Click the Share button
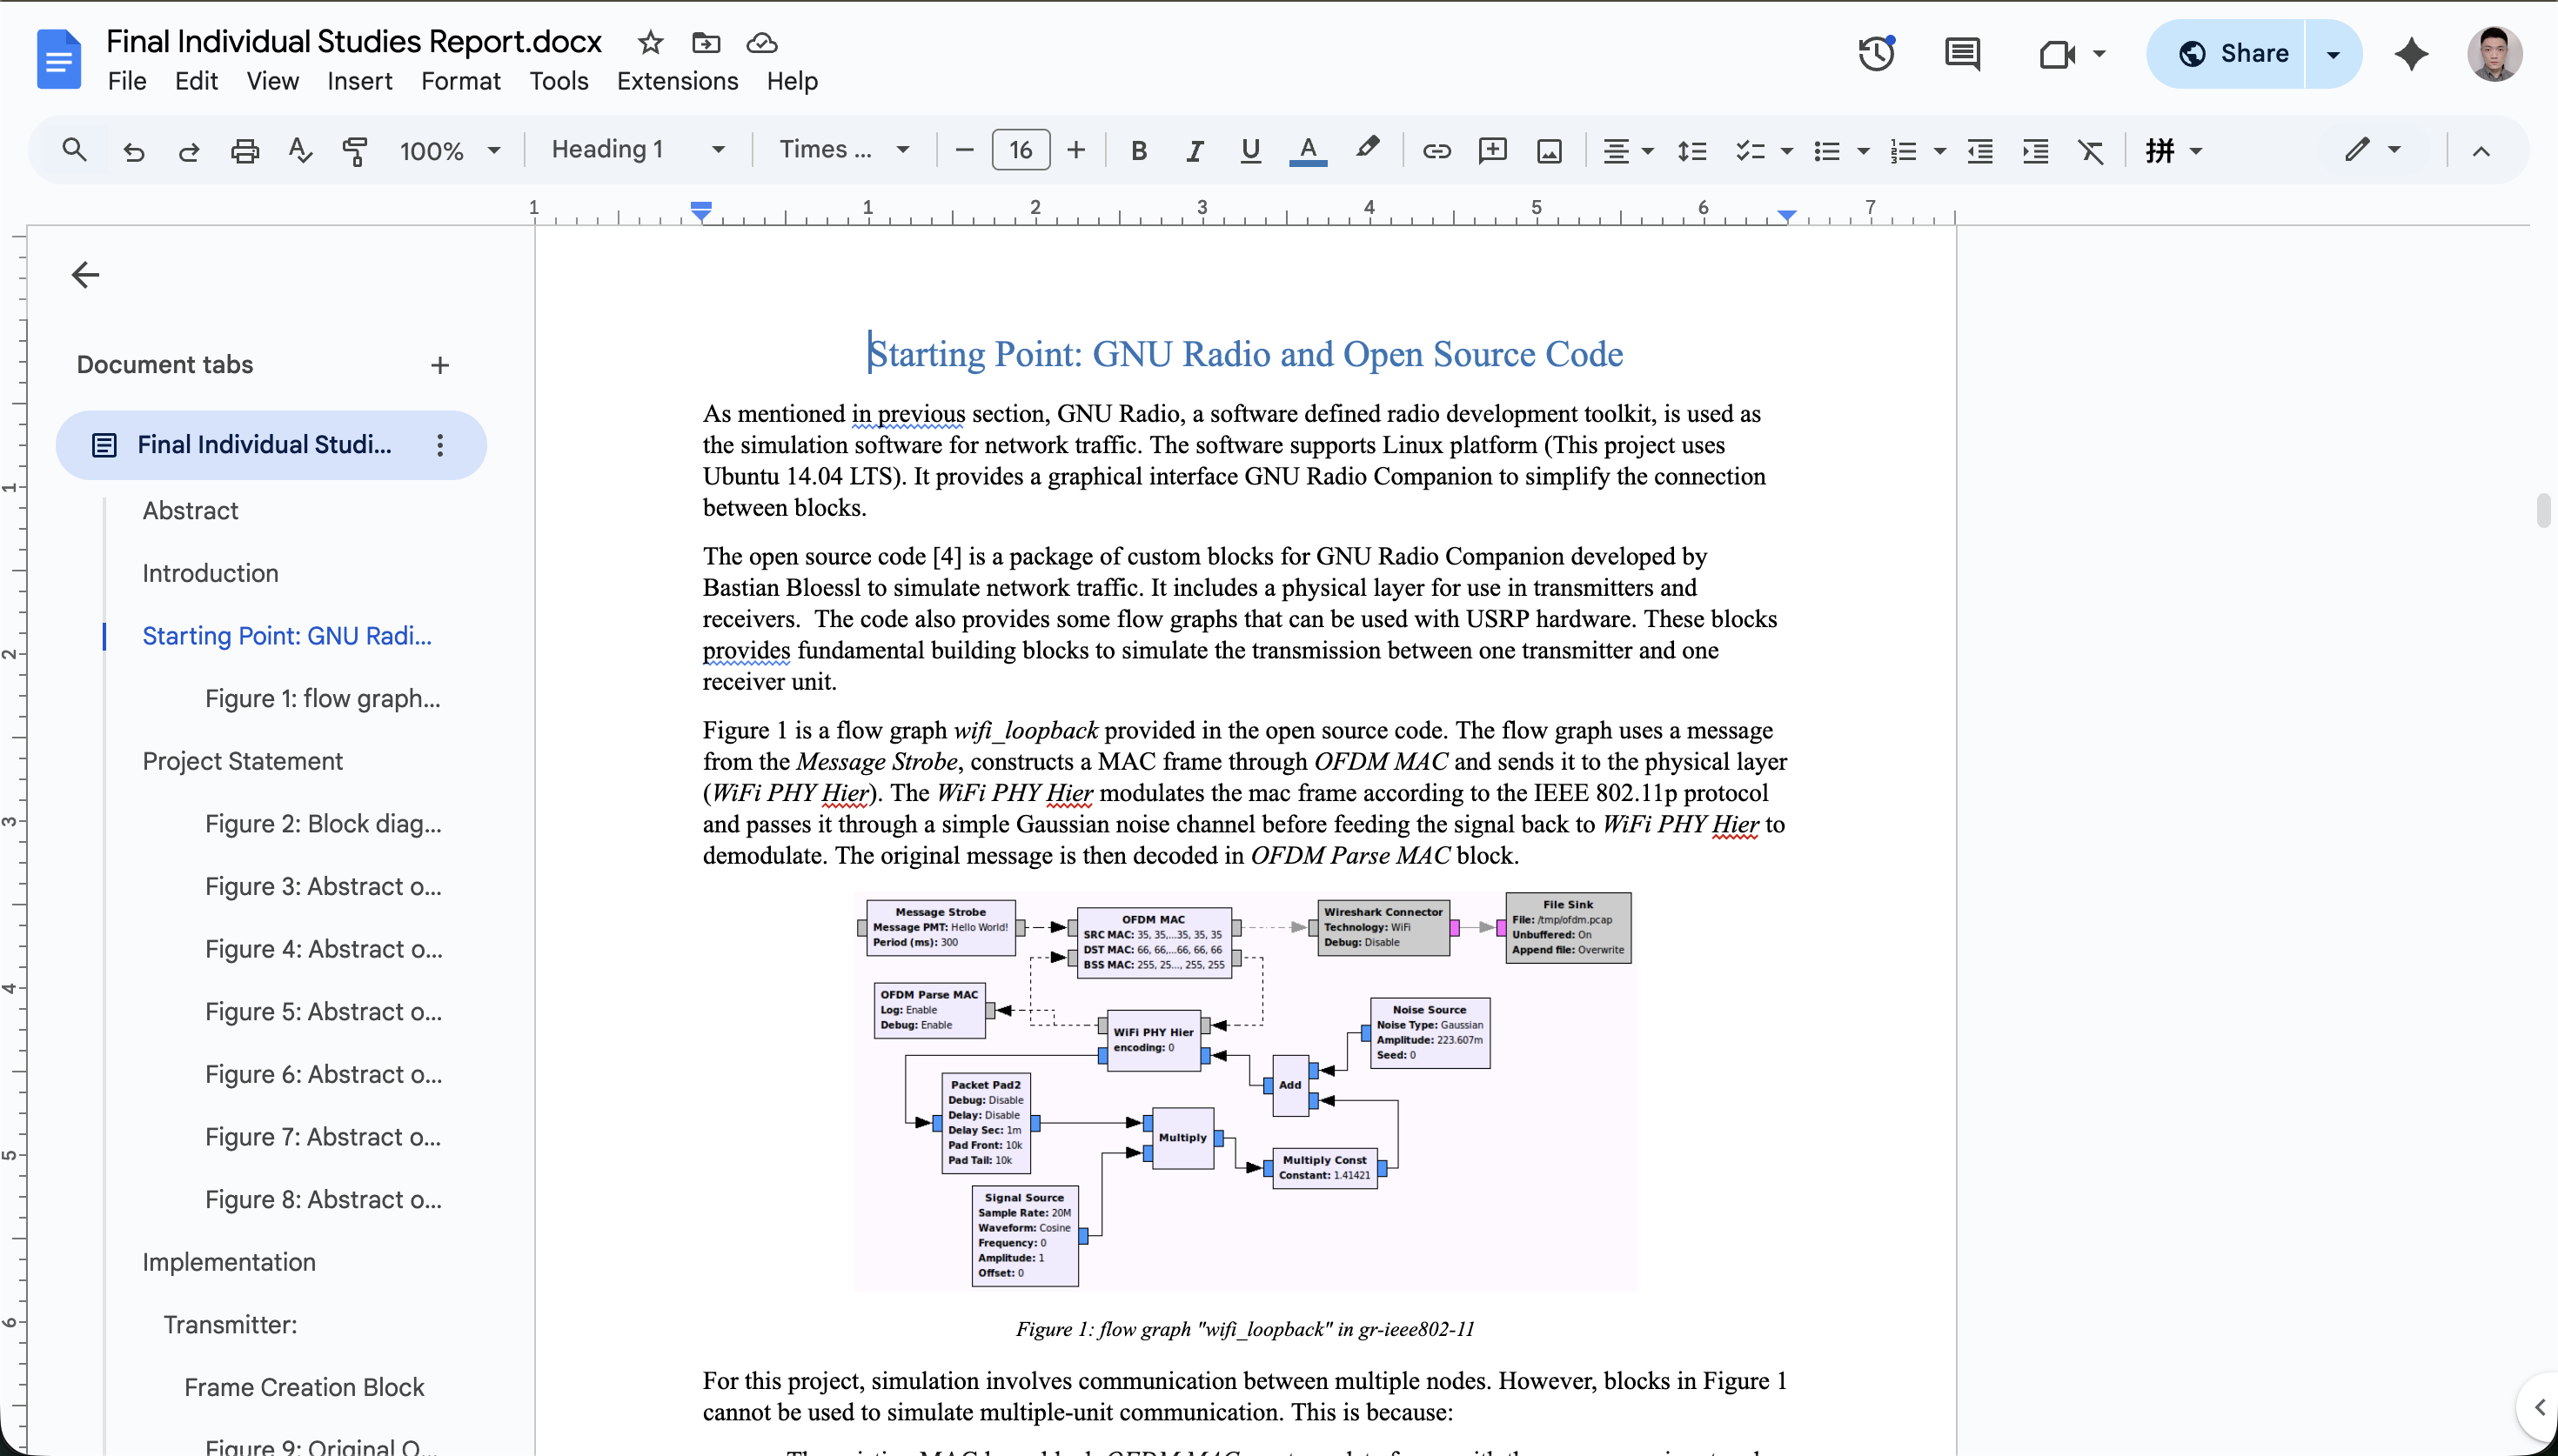 (2232, 54)
